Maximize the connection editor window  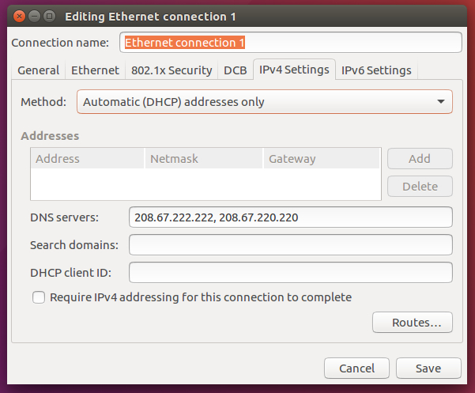[x=49, y=15]
